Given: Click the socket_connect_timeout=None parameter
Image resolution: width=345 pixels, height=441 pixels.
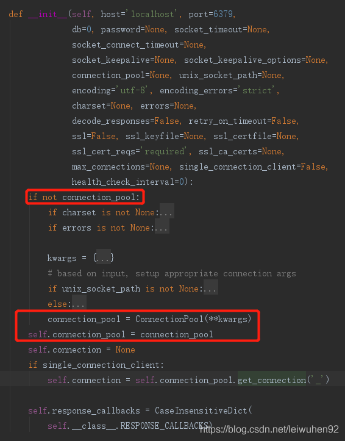Looking at the screenshot, I should 138,45.
